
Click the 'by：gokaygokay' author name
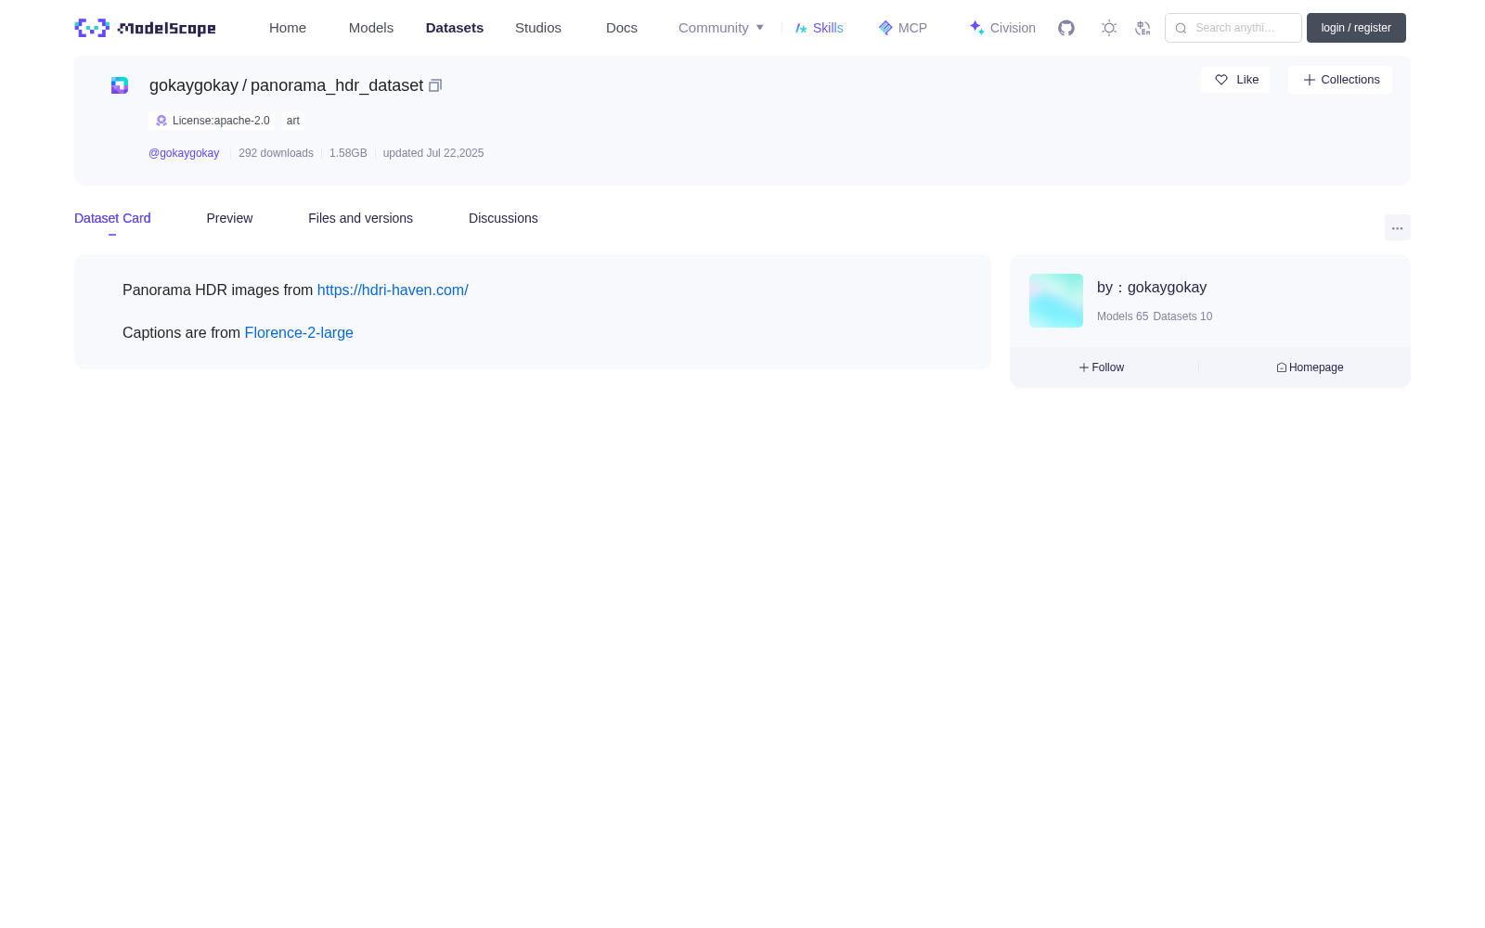click(1152, 288)
